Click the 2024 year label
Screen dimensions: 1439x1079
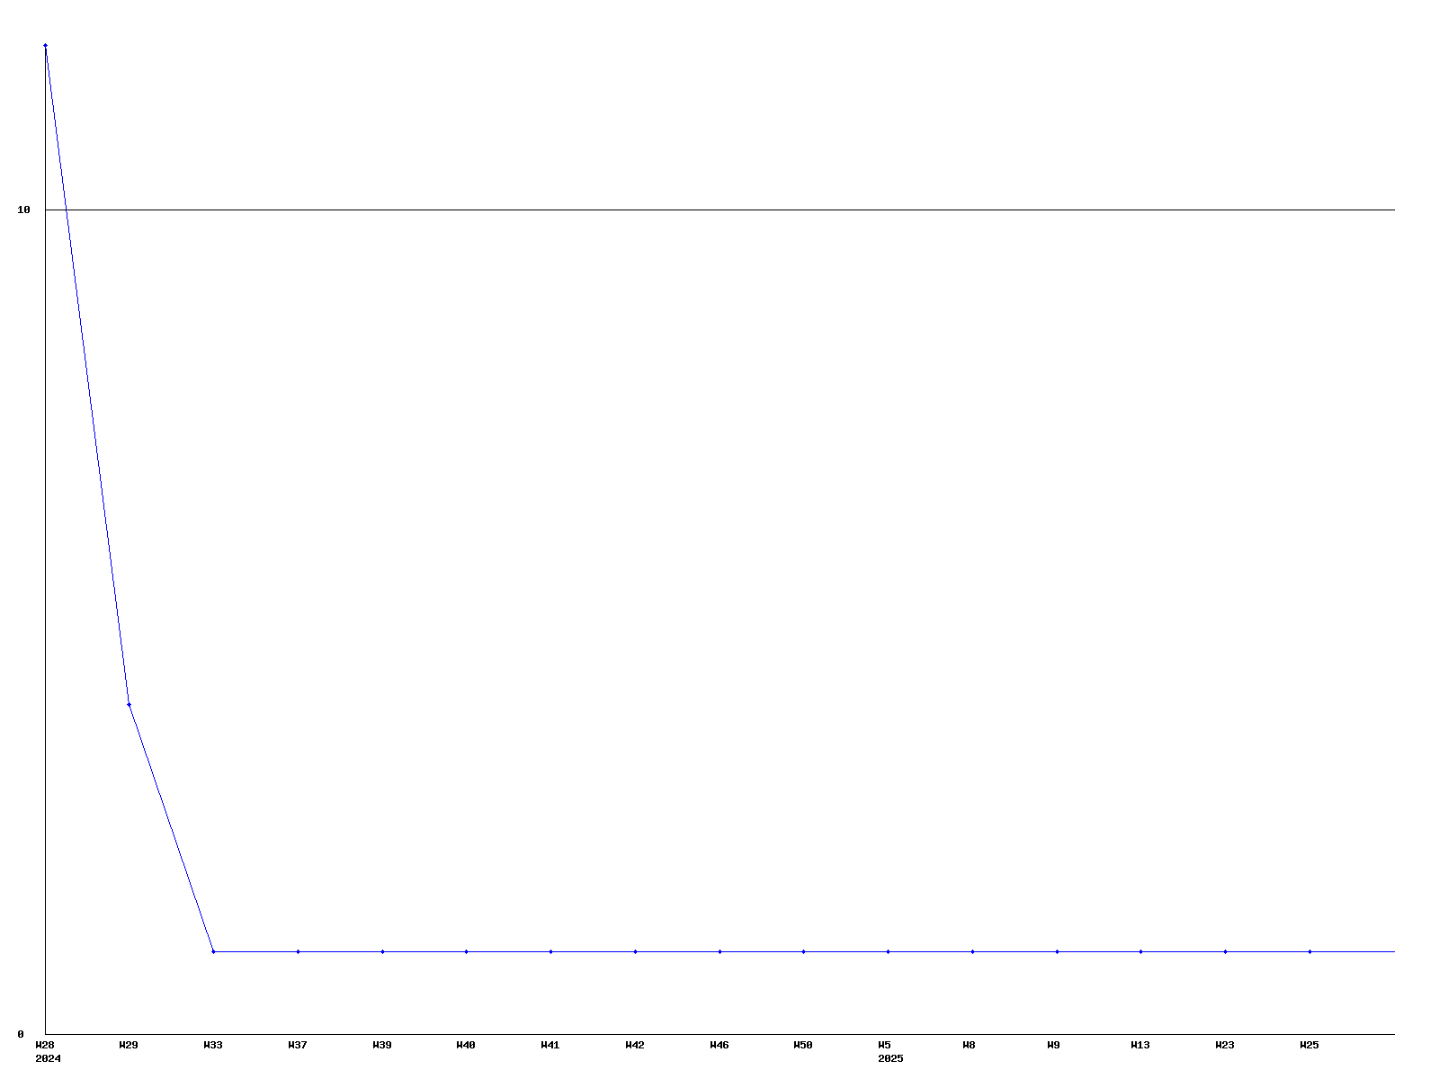(49, 1058)
